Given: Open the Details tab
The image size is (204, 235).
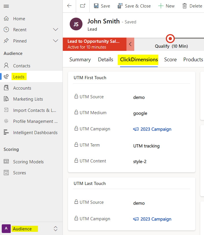Looking at the screenshot, I should coord(105,60).
